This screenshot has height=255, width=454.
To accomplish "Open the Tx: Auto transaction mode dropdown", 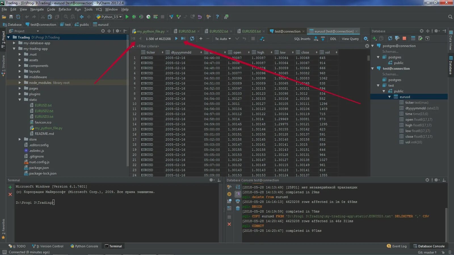I will (x=223, y=39).
